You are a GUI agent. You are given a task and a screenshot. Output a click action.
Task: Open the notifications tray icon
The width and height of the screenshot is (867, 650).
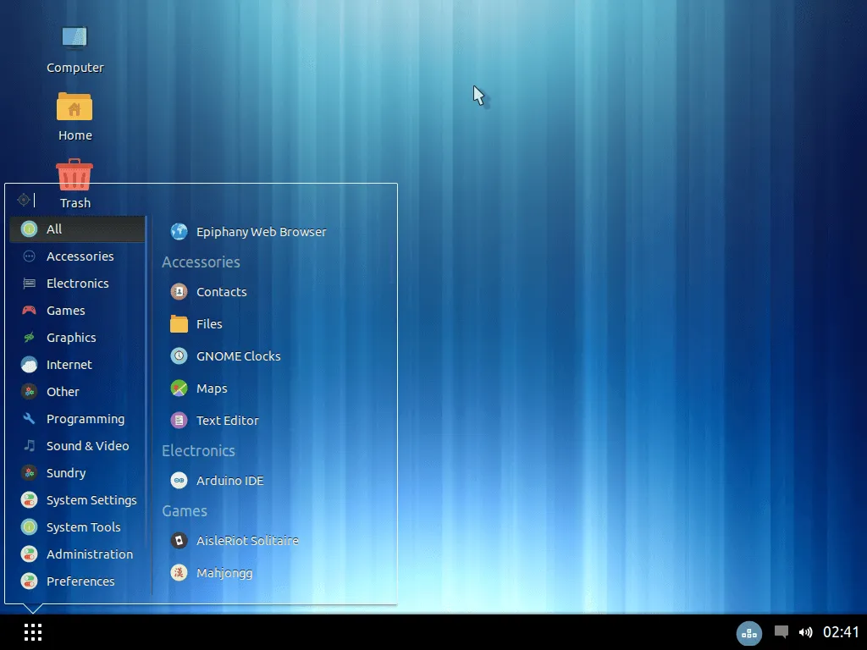click(781, 632)
